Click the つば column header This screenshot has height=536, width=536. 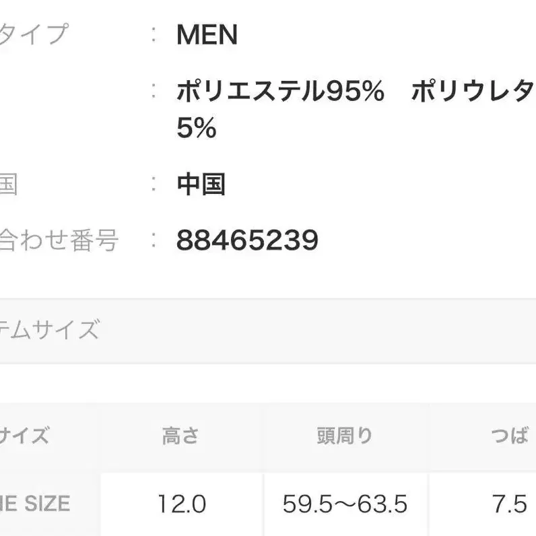(x=509, y=436)
